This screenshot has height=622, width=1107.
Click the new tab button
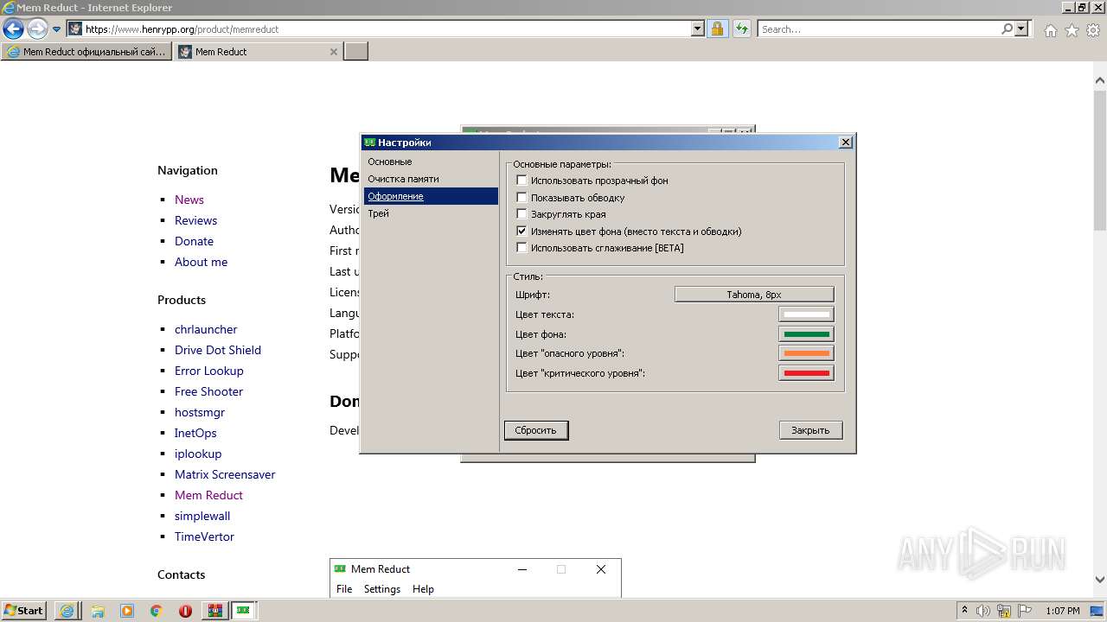[x=355, y=52]
